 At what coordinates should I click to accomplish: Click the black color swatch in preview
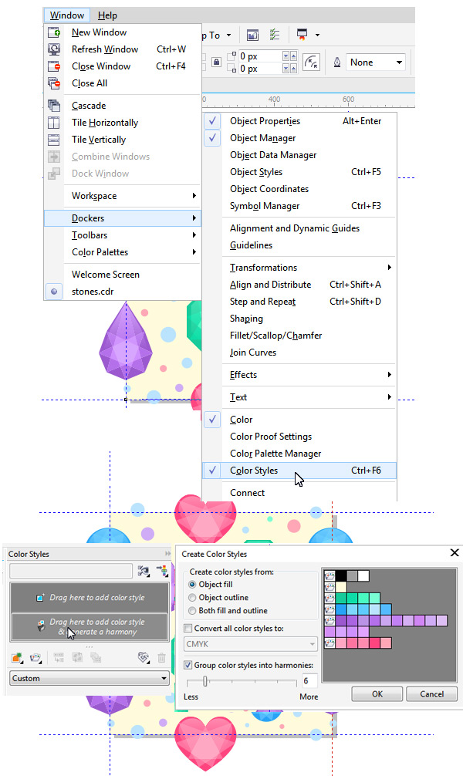(341, 575)
